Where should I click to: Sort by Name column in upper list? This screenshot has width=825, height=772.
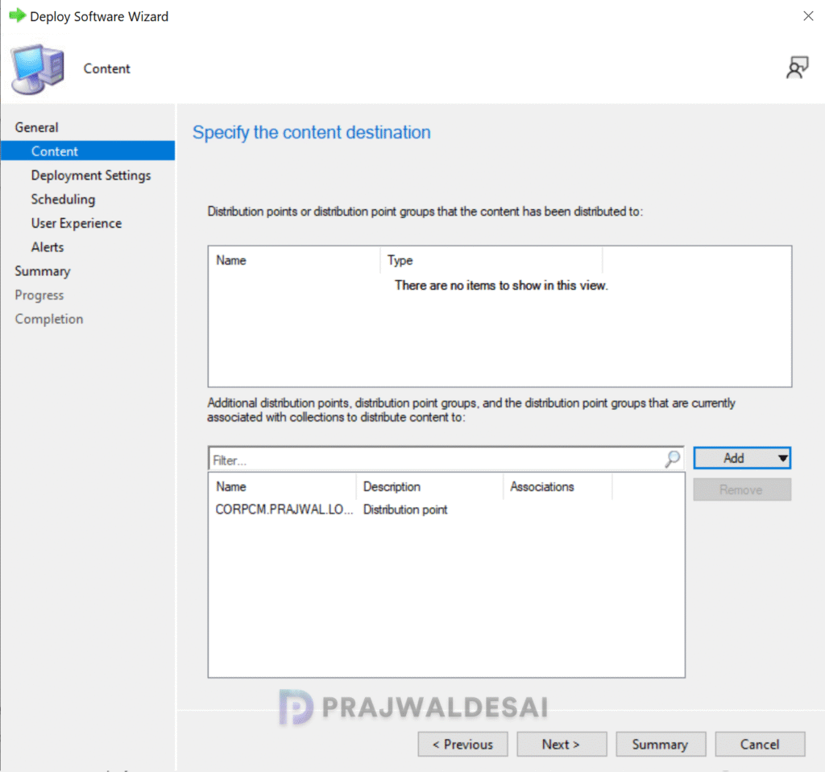click(x=294, y=260)
